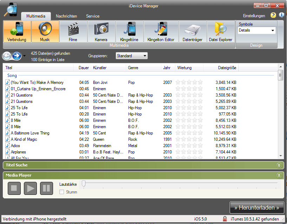Enable the Stumm mute checkbox

(62, 192)
